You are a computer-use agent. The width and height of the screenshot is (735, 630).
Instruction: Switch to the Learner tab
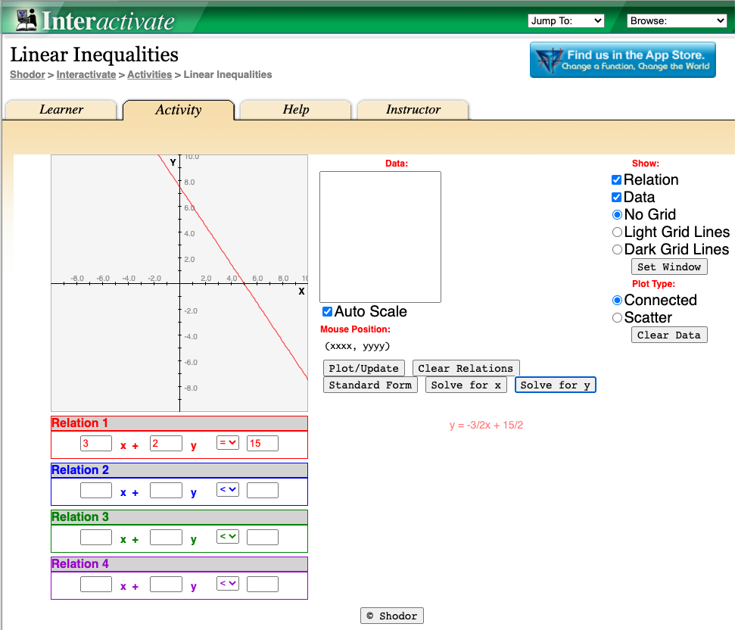pyautogui.click(x=61, y=110)
